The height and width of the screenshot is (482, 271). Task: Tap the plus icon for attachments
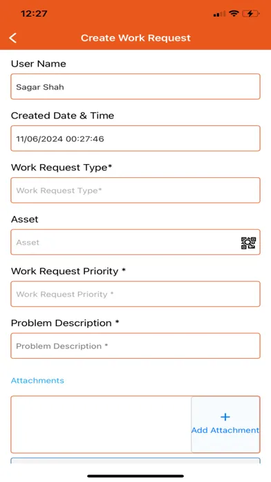tap(225, 417)
